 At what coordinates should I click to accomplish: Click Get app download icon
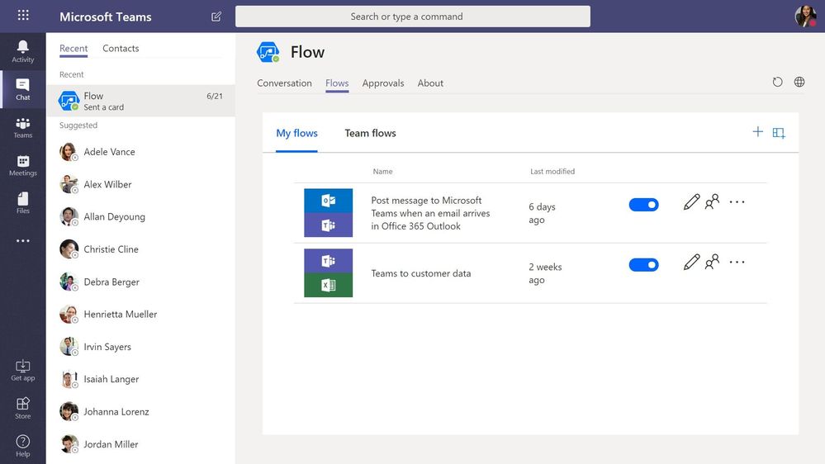point(22,371)
